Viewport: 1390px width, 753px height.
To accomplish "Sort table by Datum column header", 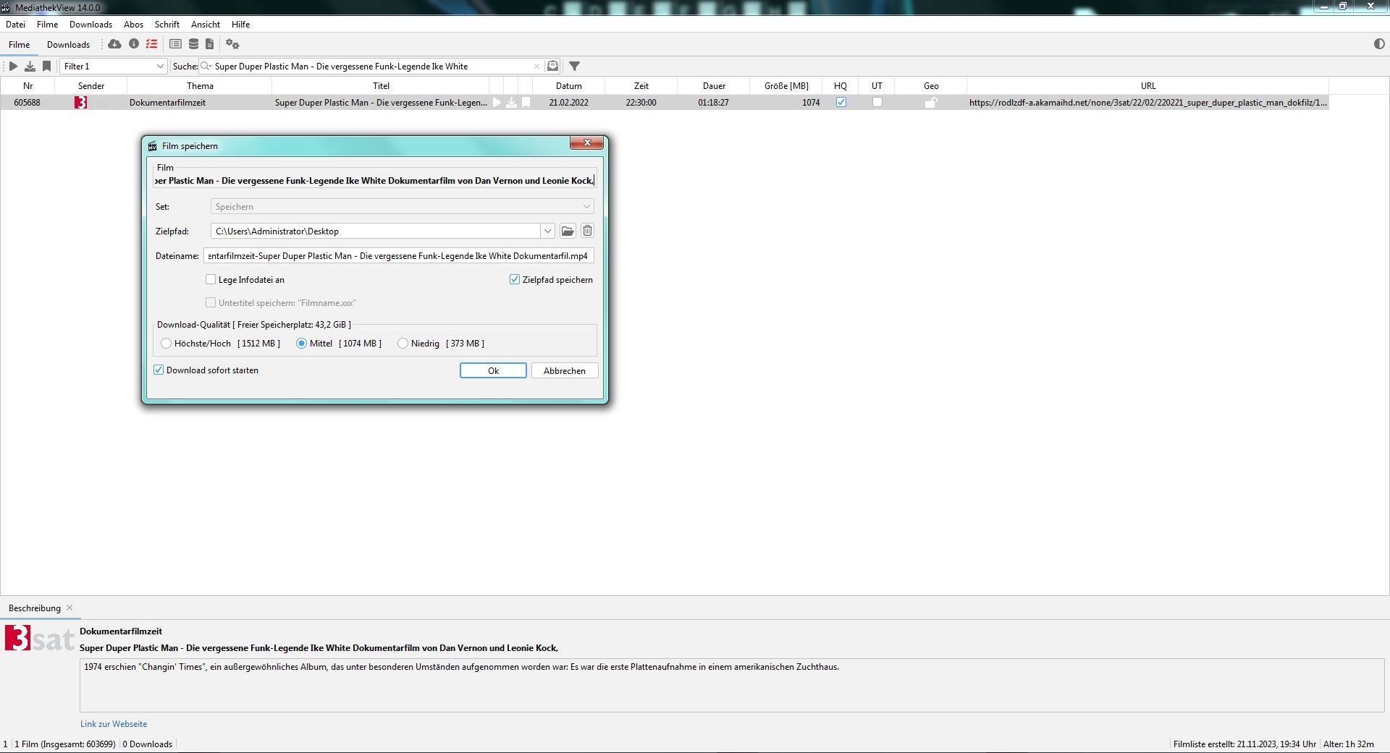I will tap(568, 85).
